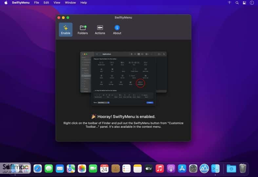258x177 pixels.
Task: Open Podcasts from the Dock
Action: [x=171, y=168]
